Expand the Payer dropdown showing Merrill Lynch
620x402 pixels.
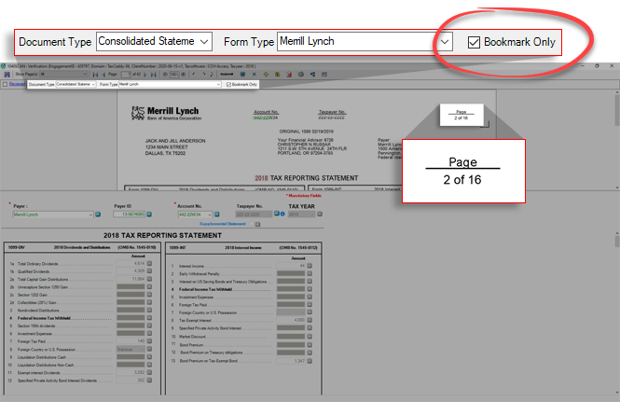coord(52,215)
